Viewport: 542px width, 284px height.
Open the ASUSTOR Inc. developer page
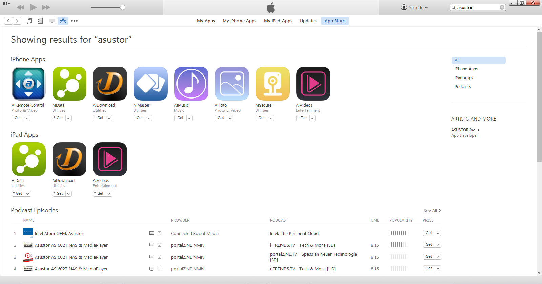[x=465, y=130]
